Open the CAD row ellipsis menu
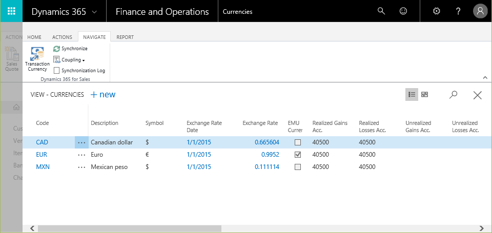492x233 pixels. [x=81, y=142]
